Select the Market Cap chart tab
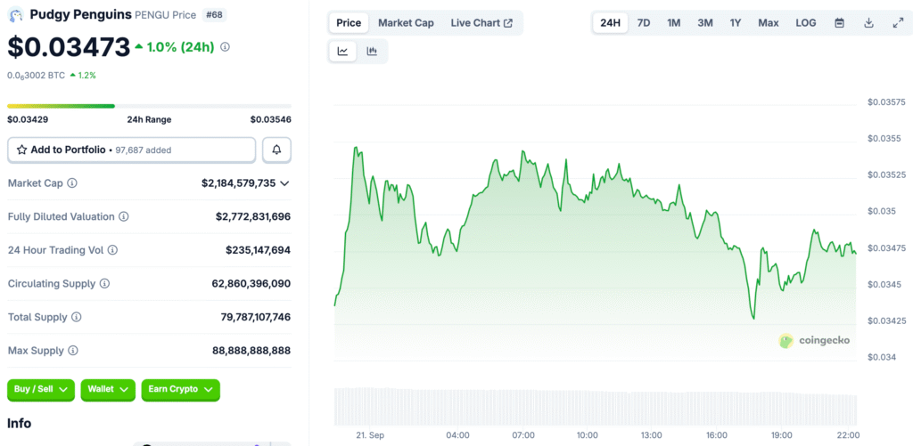913x446 pixels. pyautogui.click(x=406, y=23)
